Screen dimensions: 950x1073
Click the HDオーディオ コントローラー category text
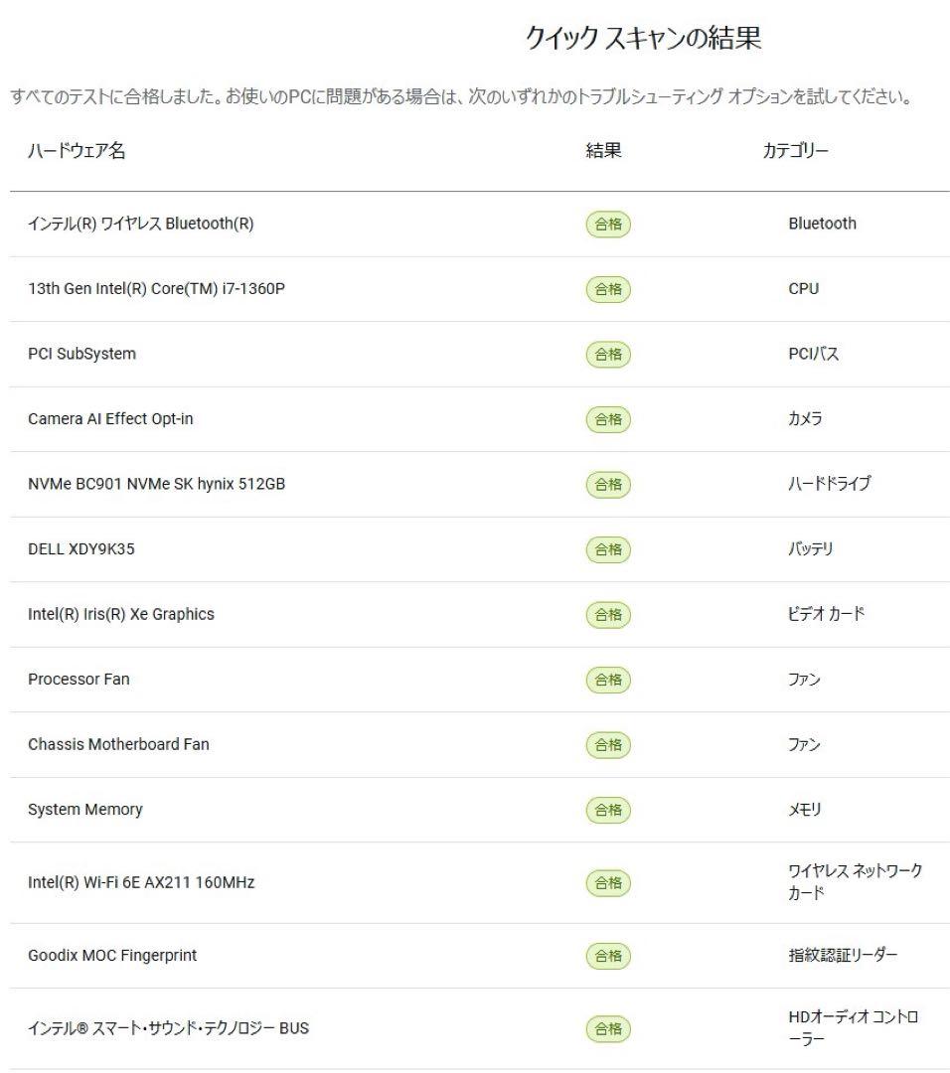853,1027
